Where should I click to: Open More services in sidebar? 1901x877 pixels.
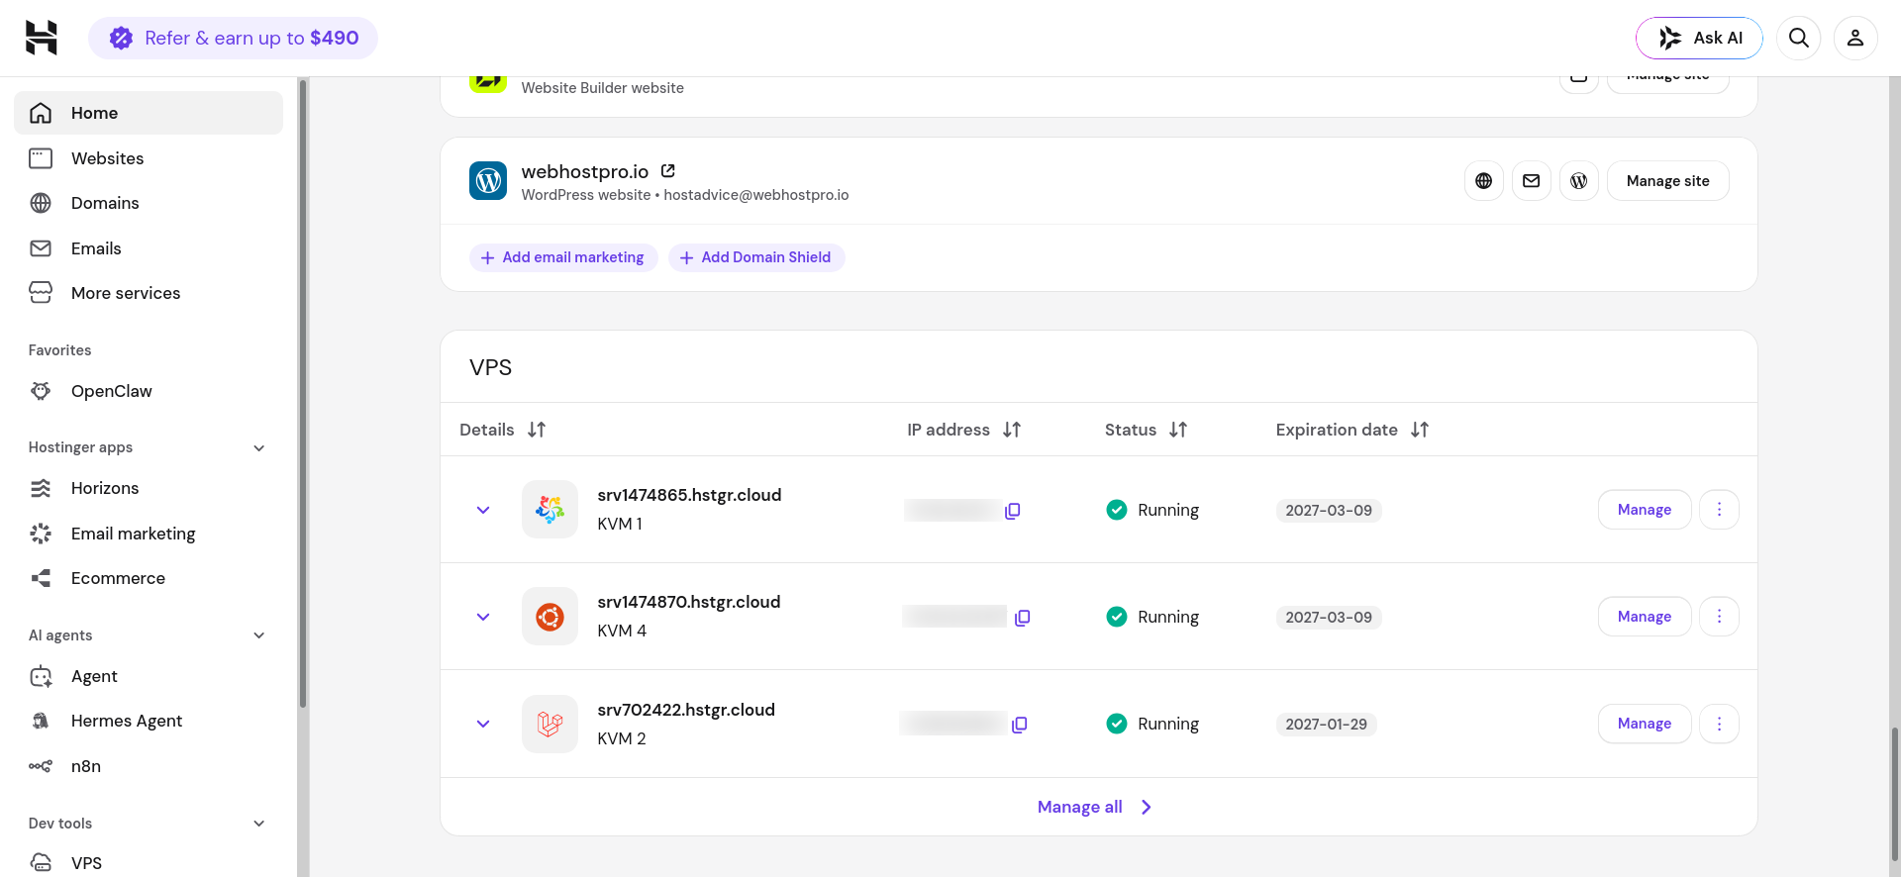coord(149,293)
